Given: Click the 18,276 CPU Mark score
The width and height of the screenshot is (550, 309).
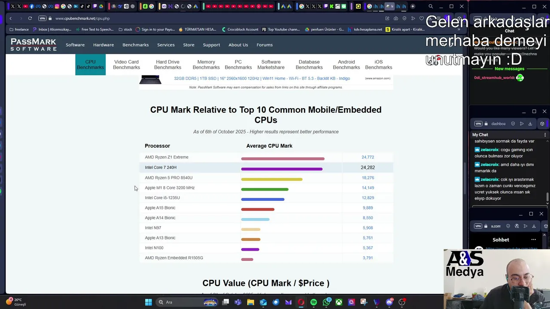Looking at the screenshot, I should pos(368,178).
